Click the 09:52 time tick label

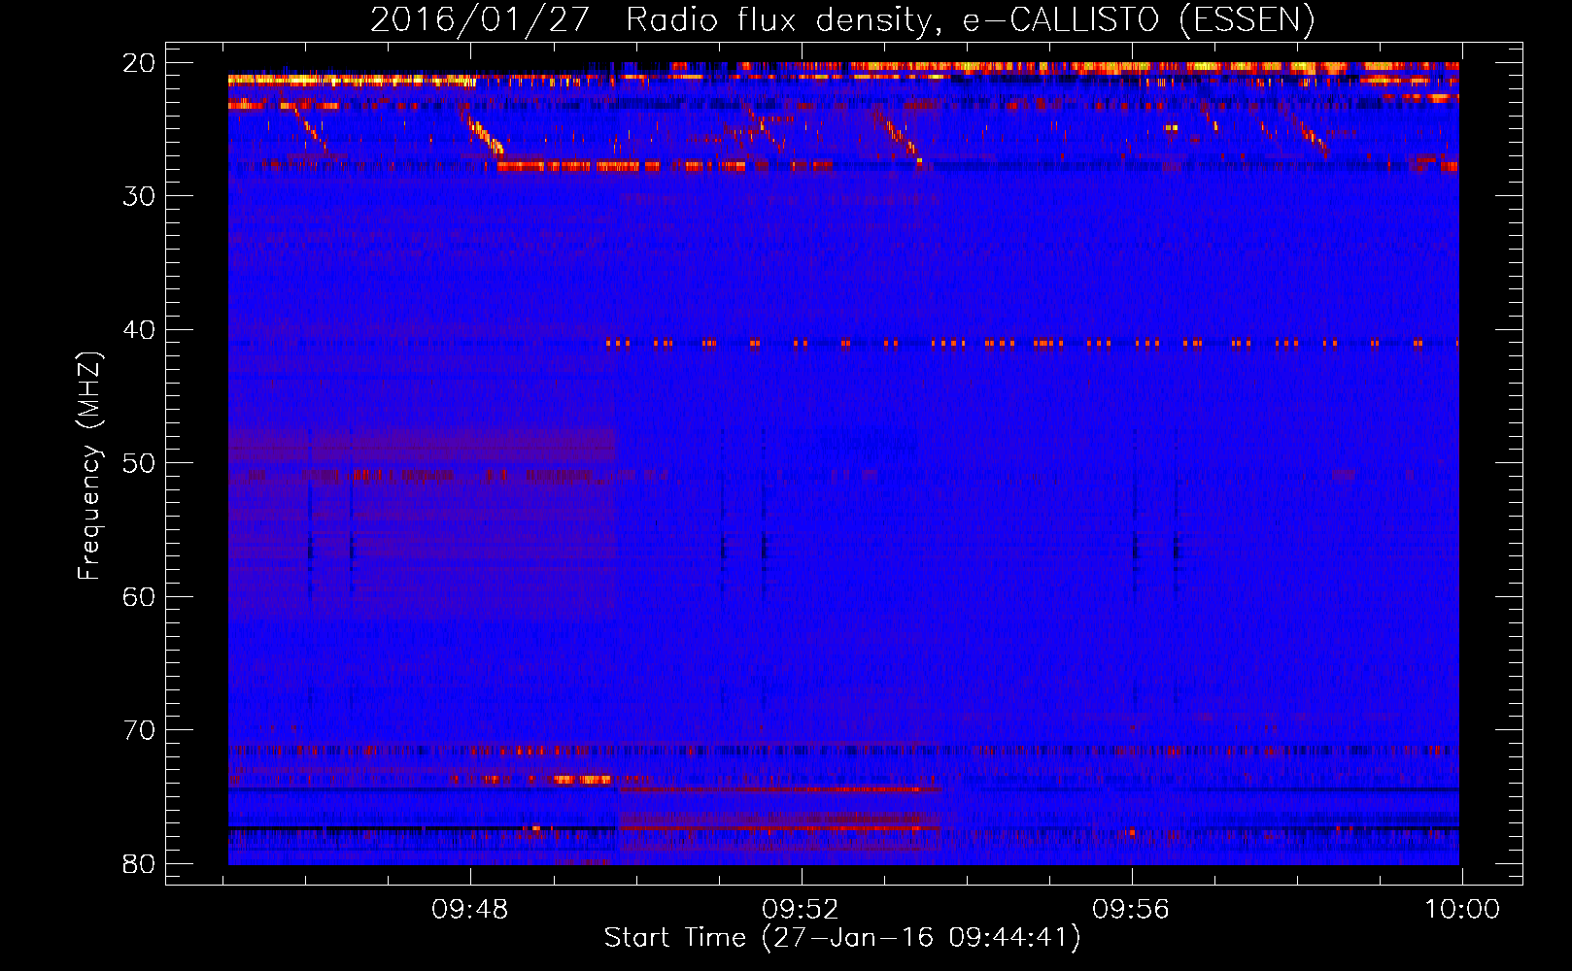pos(802,910)
